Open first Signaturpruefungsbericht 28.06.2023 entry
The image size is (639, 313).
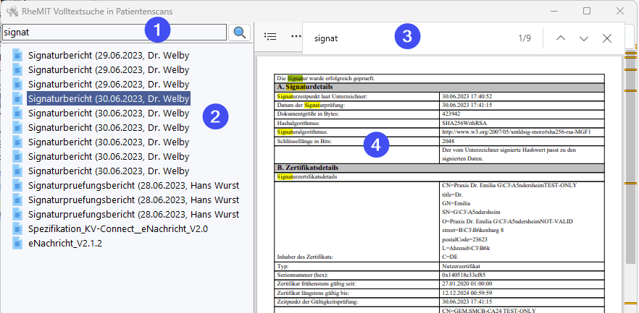(133, 186)
